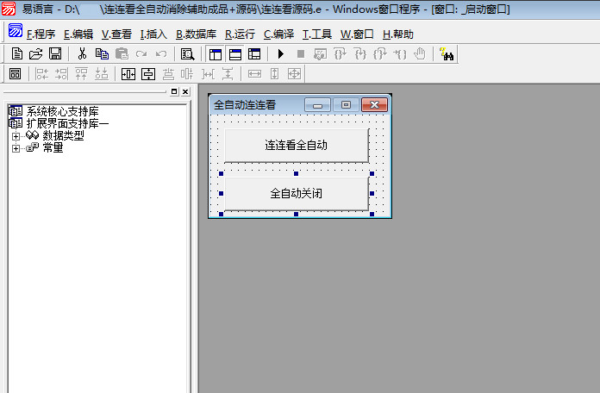Open the find magnifier icon

tap(187, 54)
